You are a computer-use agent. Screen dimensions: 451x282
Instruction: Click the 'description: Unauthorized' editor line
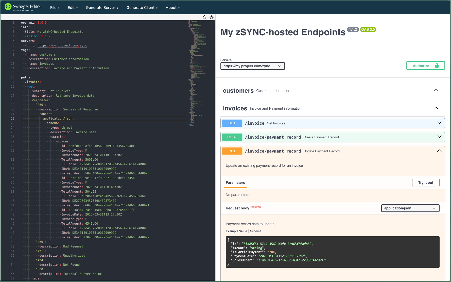(x=62, y=256)
